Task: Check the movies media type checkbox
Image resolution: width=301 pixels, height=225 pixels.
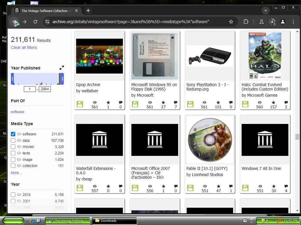Action: click(13, 147)
